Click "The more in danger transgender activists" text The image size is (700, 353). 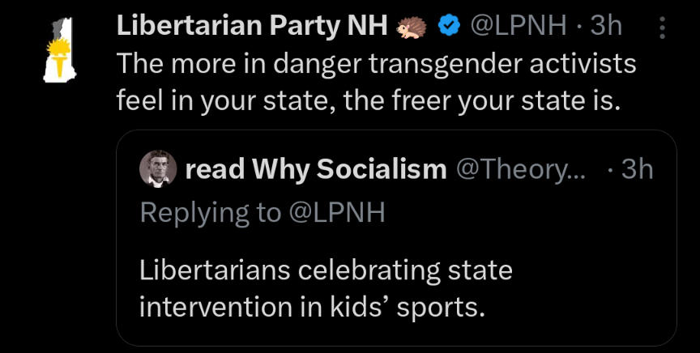(376, 64)
